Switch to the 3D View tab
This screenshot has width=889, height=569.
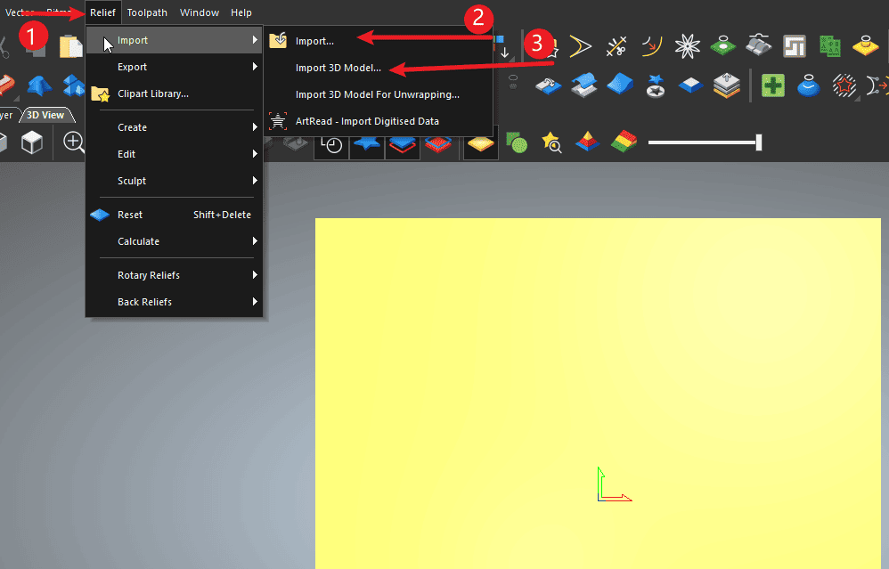45,115
